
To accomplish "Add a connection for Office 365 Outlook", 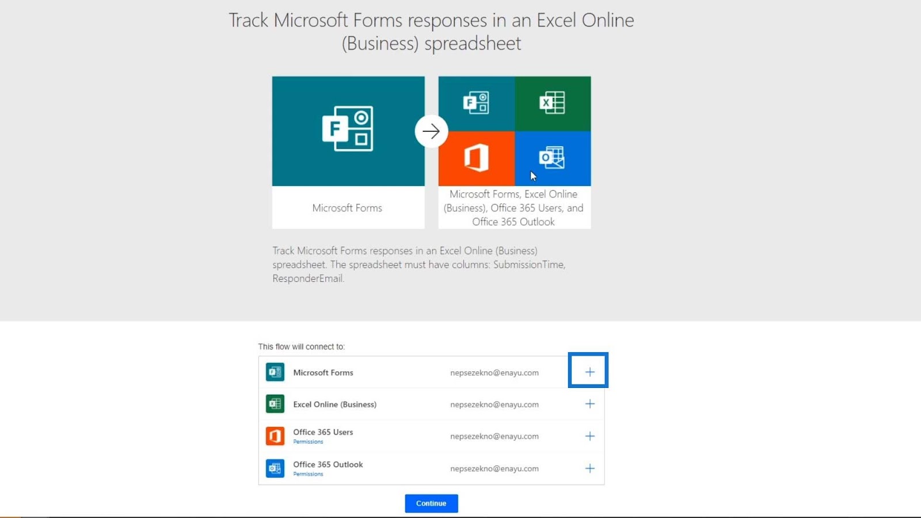I will [590, 469].
